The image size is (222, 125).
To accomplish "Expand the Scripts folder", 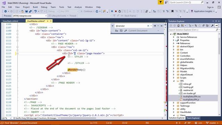I will 174,78.
